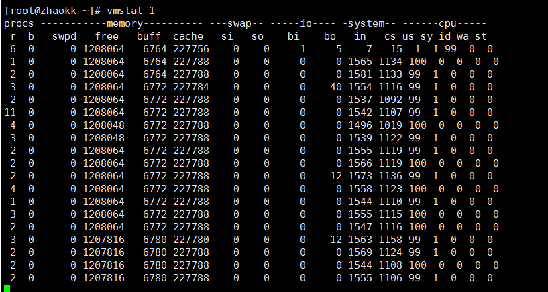Select the 'swpd' column header

[64, 36]
